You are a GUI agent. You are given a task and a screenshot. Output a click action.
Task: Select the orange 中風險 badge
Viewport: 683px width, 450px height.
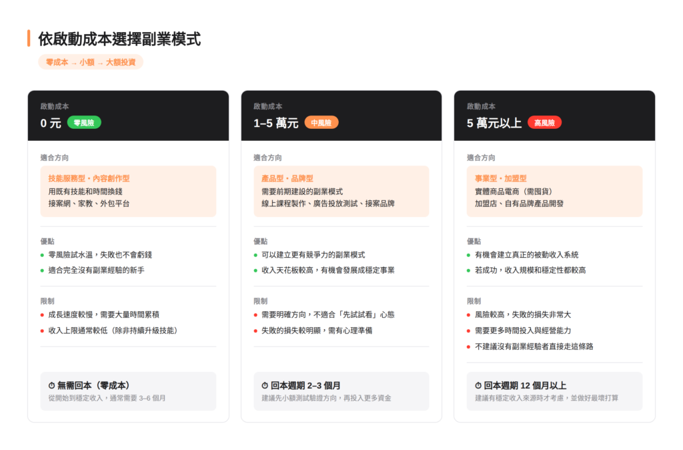[321, 123]
